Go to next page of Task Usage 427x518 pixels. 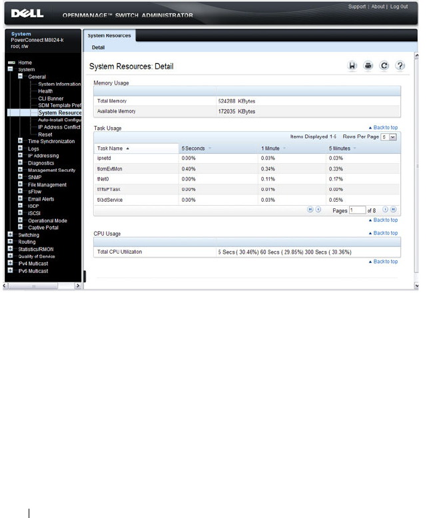pyautogui.click(x=385, y=210)
